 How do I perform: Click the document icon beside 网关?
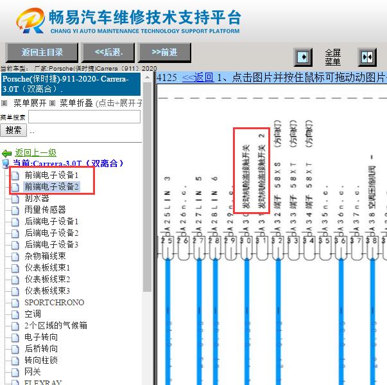(15, 372)
